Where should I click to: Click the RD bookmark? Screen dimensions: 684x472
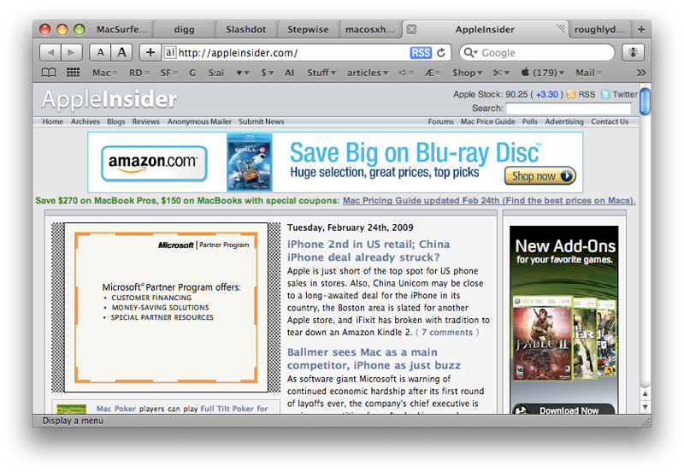(x=139, y=73)
